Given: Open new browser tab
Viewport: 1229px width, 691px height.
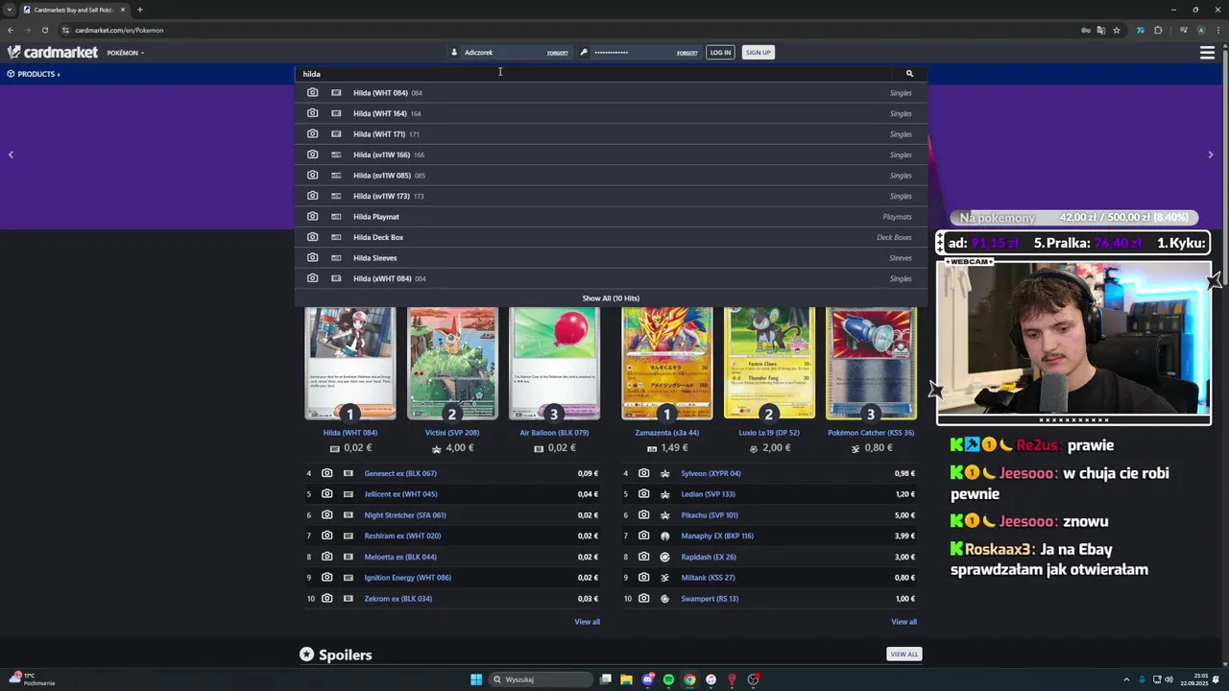Looking at the screenshot, I should click(x=139, y=10).
